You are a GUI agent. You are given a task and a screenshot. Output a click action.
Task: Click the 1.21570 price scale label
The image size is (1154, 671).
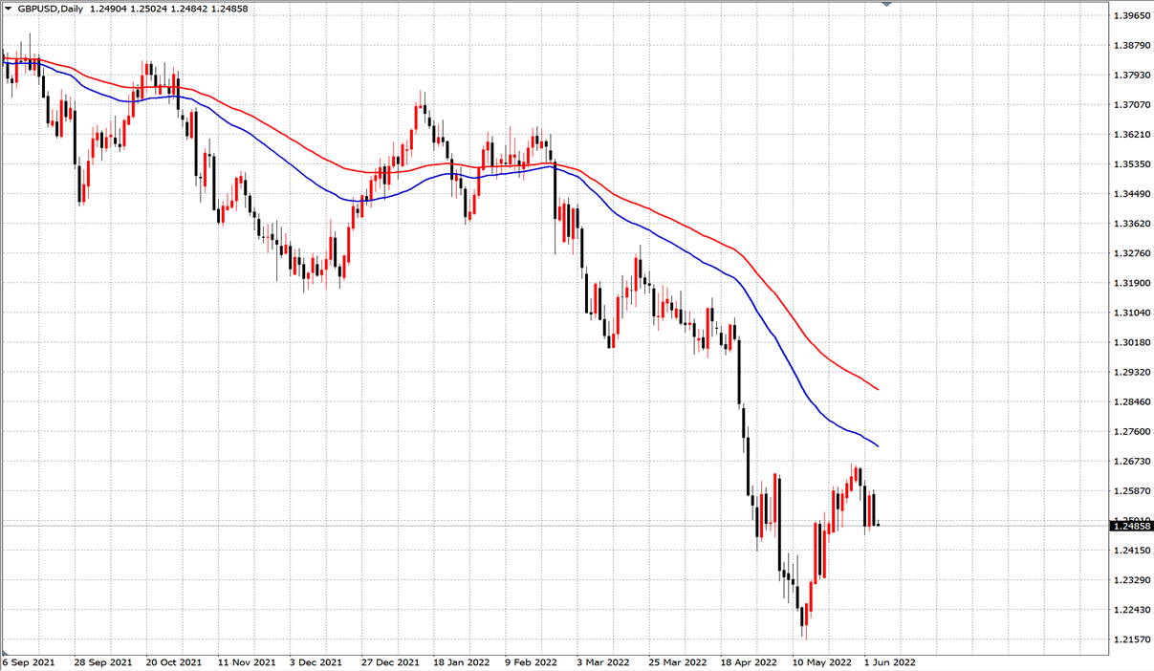[x=1133, y=639]
